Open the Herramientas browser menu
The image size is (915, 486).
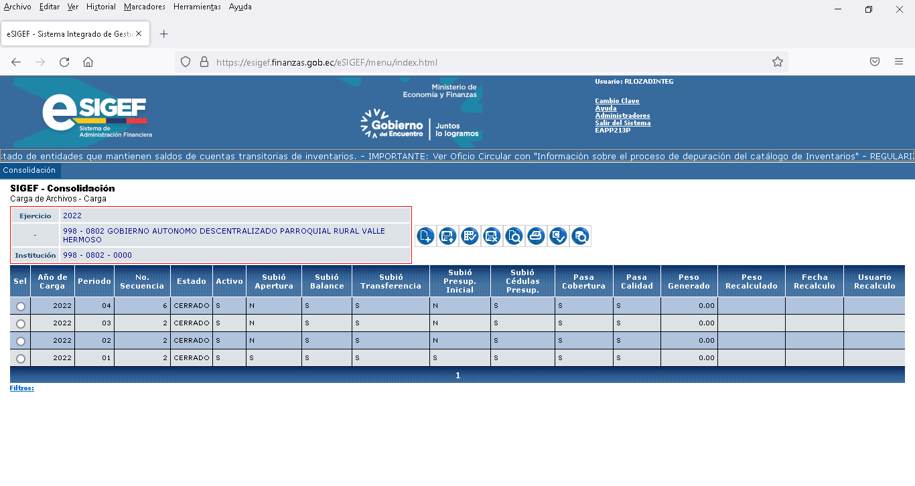coord(197,7)
